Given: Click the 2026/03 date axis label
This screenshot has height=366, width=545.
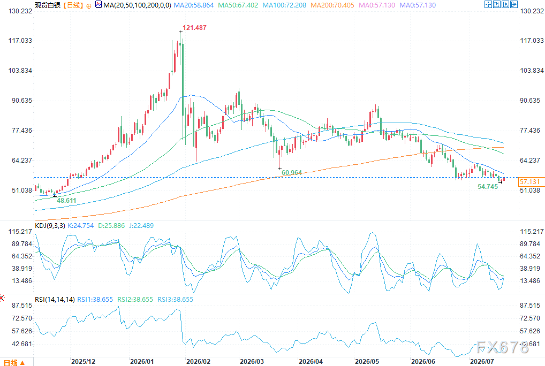Looking at the screenshot, I should (x=252, y=362).
